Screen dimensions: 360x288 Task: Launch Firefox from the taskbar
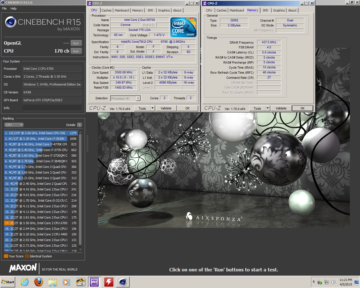pos(39,282)
